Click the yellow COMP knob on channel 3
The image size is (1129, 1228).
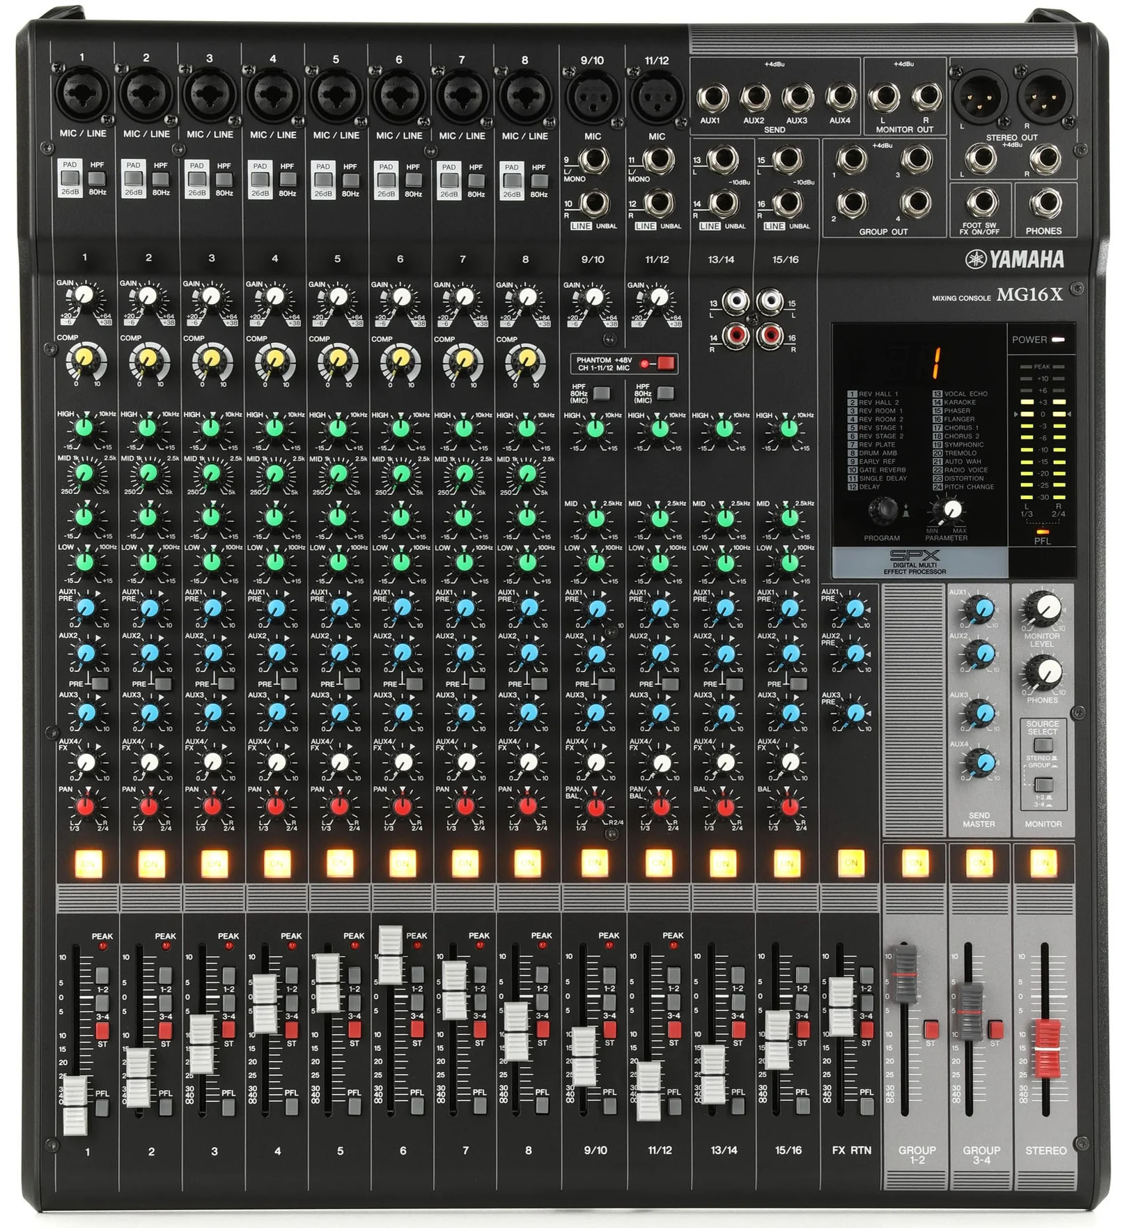(210, 360)
